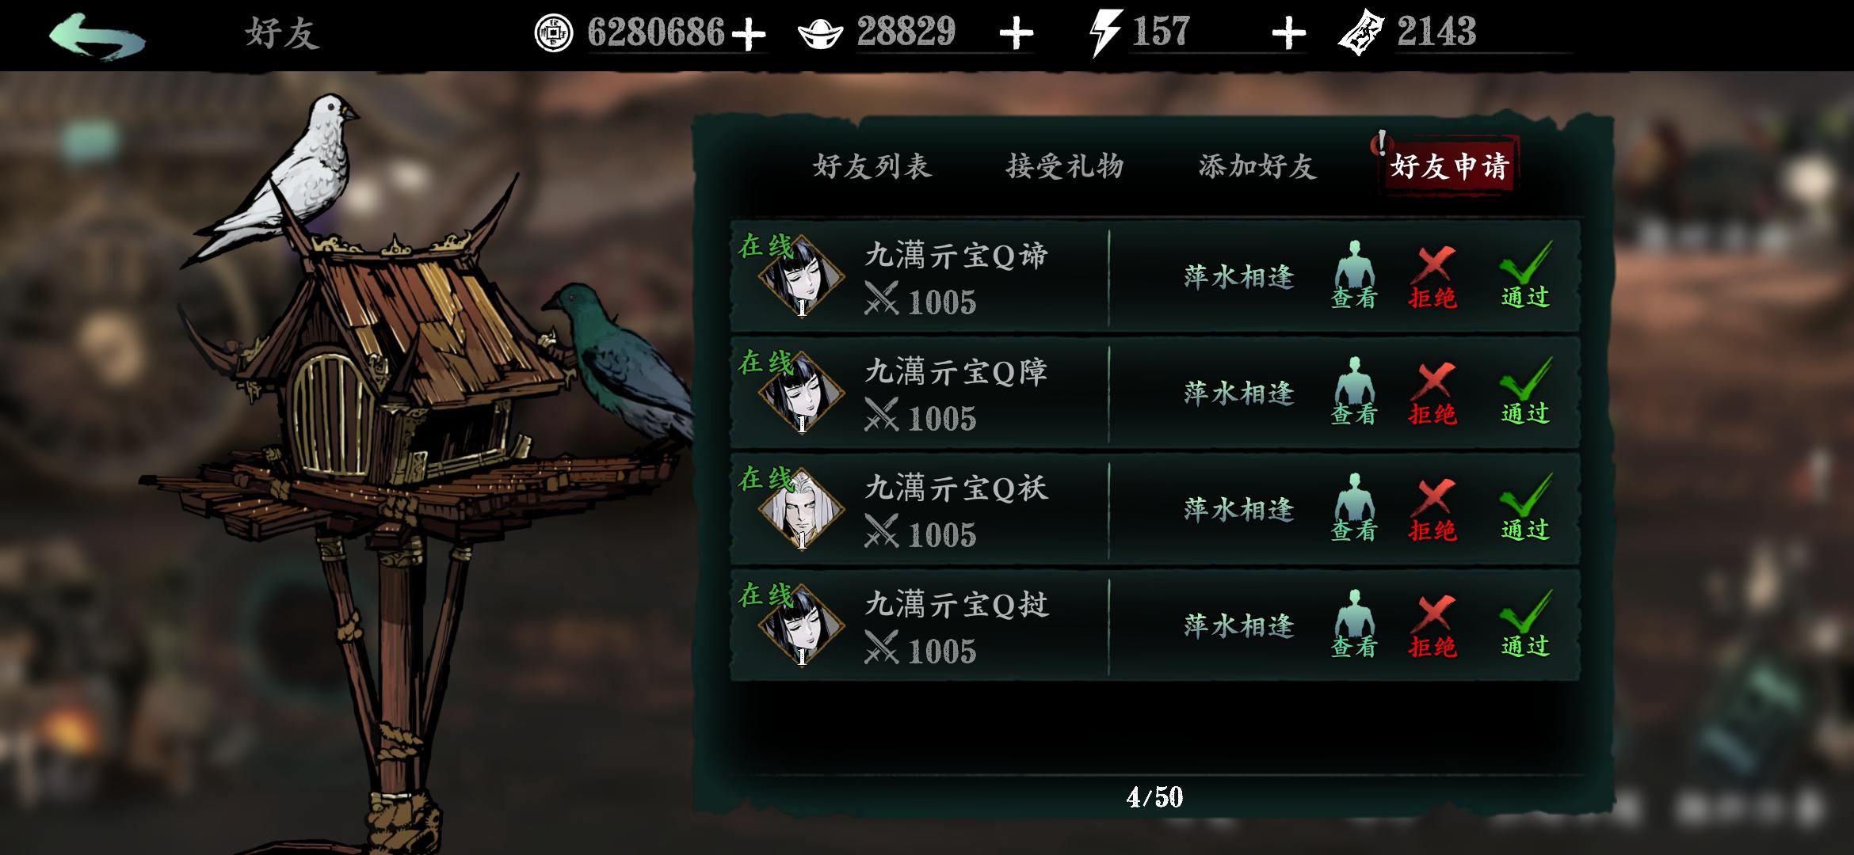
Task: Add more copper coins with plus icon
Action: coord(748,35)
